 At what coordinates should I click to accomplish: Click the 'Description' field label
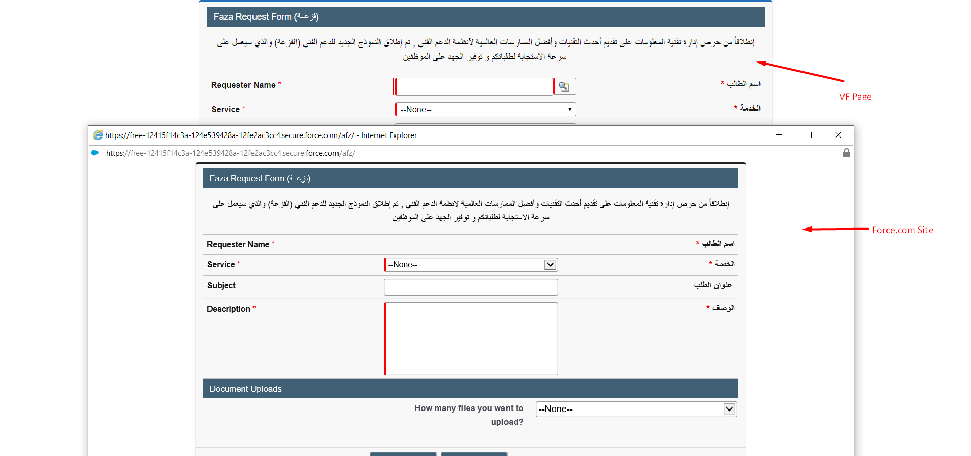(x=229, y=309)
